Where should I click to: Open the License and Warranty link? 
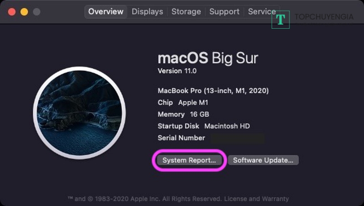pos(257,199)
